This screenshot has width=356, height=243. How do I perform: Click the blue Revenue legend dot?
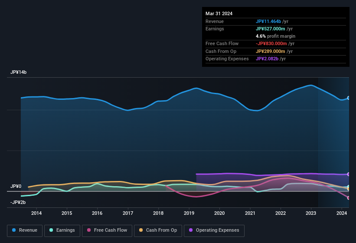pyautogui.click(x=14, y=230)
